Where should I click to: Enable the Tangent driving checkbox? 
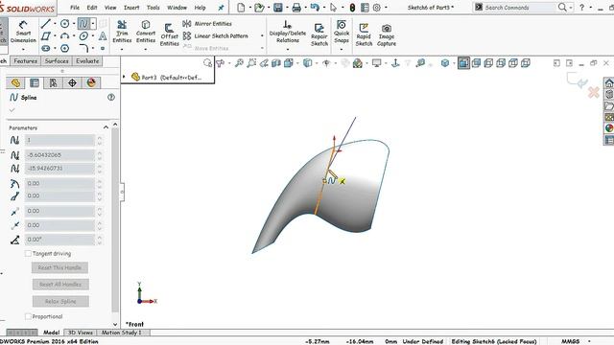tap(28, 253)
